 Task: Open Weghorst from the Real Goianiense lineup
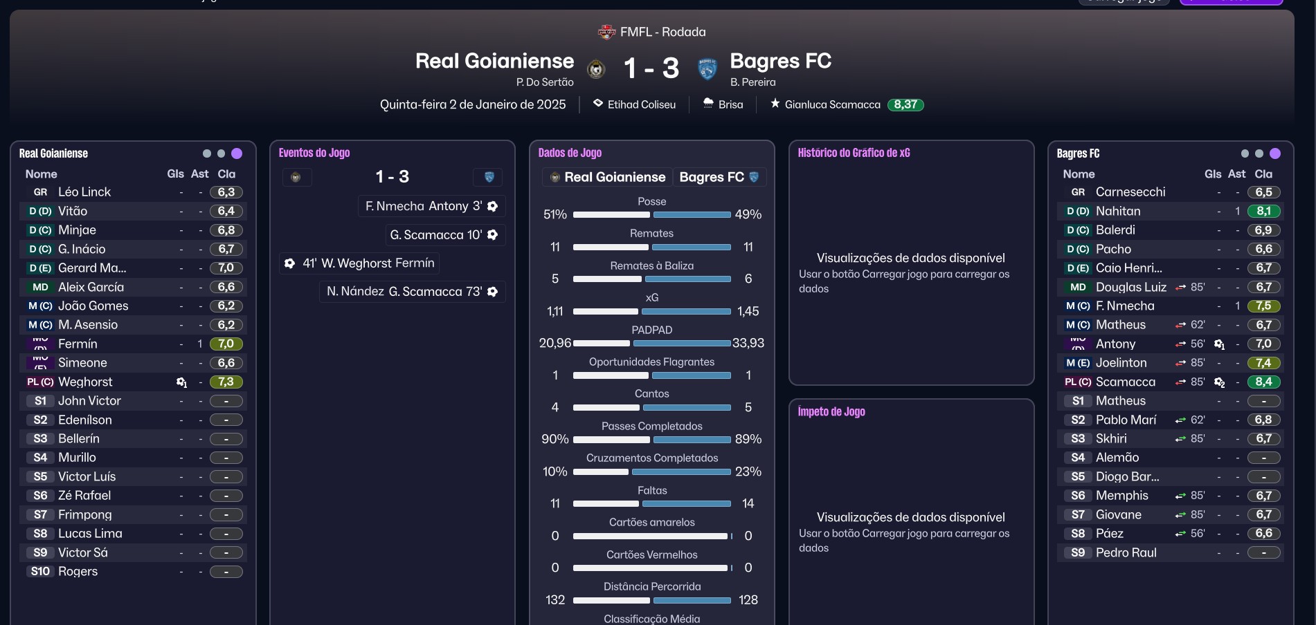pyautogui.click(x=85, y=382)
